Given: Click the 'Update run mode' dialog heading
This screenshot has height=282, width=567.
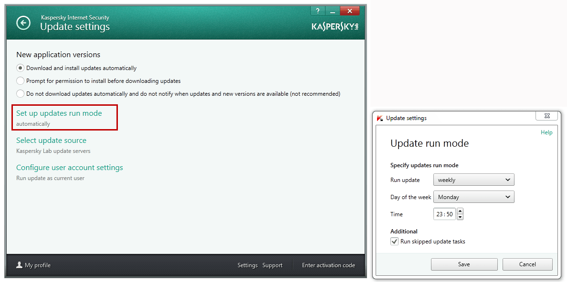Looking at the screenshot, I should point(430,143).
